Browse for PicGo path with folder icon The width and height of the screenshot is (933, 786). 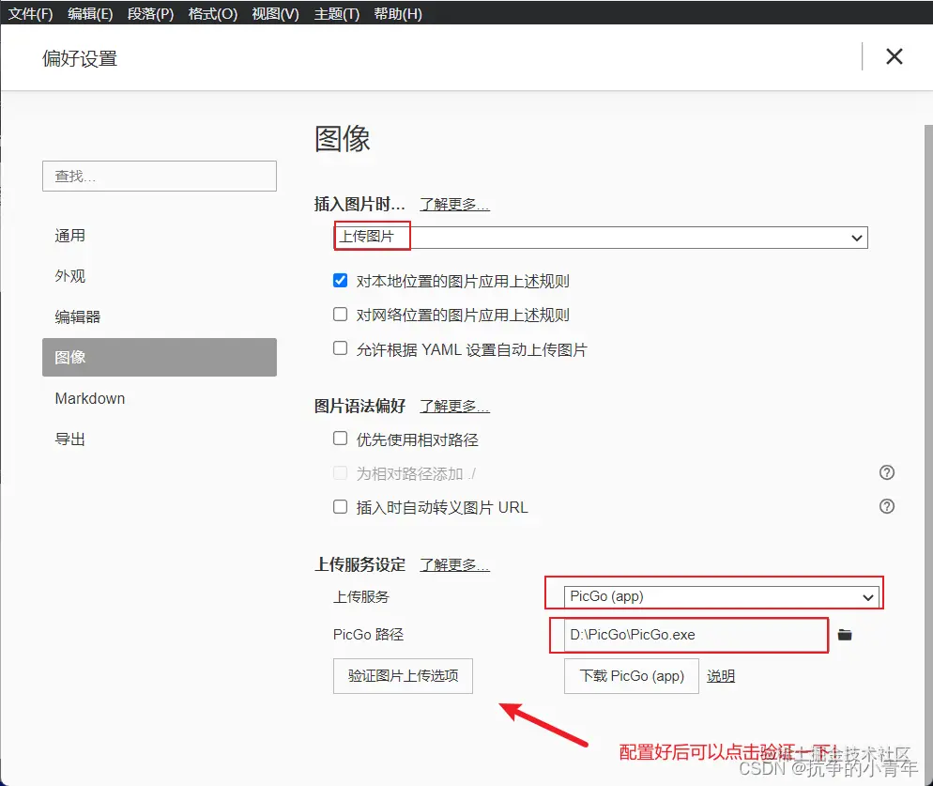tap(845, 635)
